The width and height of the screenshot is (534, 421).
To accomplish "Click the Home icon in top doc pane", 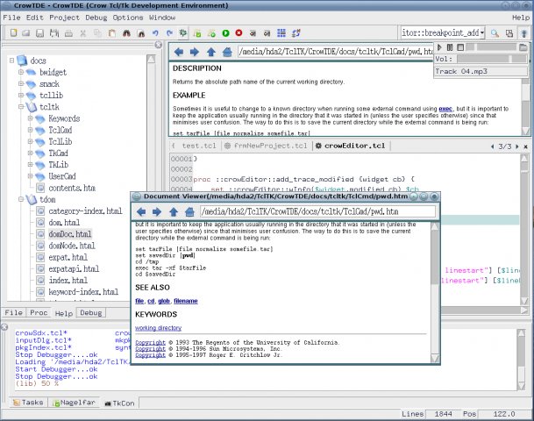I will coord(227,52).
